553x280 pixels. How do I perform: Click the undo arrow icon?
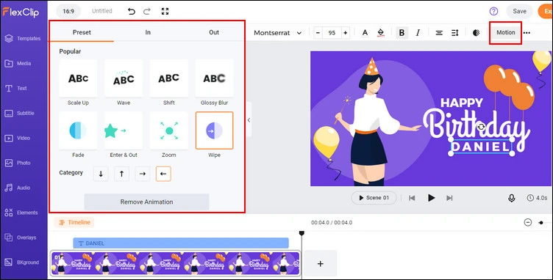(132, 11)
